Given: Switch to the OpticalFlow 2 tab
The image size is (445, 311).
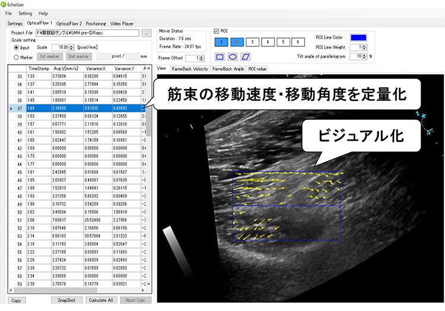Looking at the screenshot, I should pyautogui.click(x=69, y=24).
